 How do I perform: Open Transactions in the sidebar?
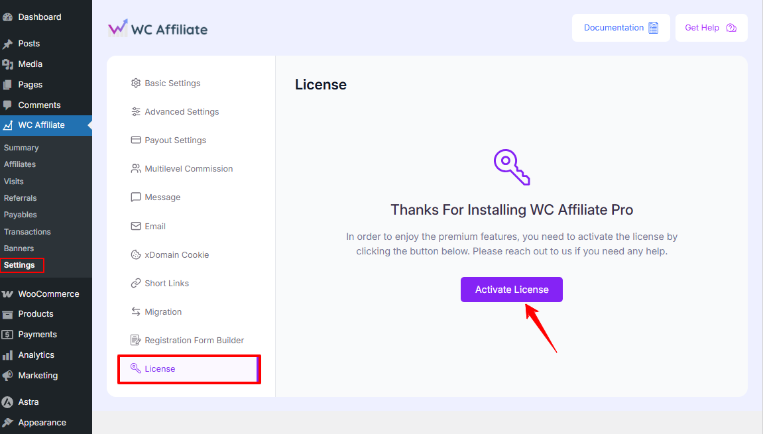click(27, 232)
